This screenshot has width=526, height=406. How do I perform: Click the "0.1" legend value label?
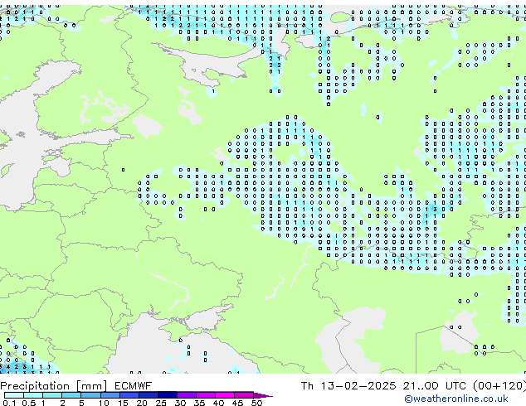[x=9, y=403]
